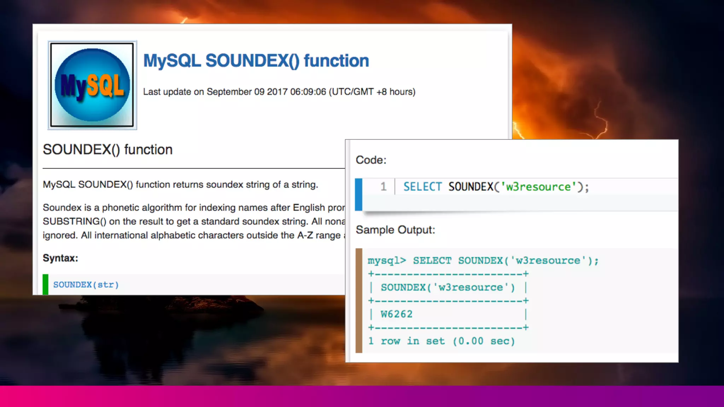Image resolution: width=724 pixels, height=407 pixels.
Task: Click the W6262 result value
Action: click(x=396, y=314)
